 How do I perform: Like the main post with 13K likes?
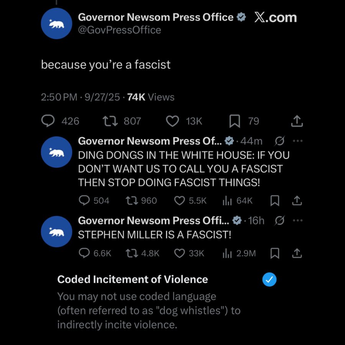pyautogui.click(x=172, y=121)
